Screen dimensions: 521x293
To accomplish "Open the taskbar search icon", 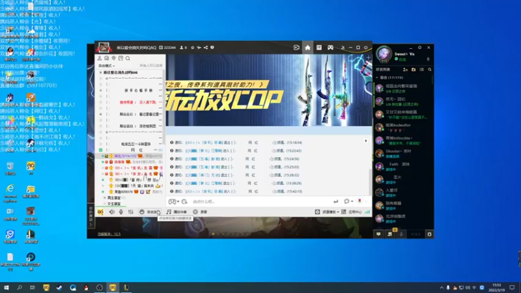I will (x=20, y=287).
